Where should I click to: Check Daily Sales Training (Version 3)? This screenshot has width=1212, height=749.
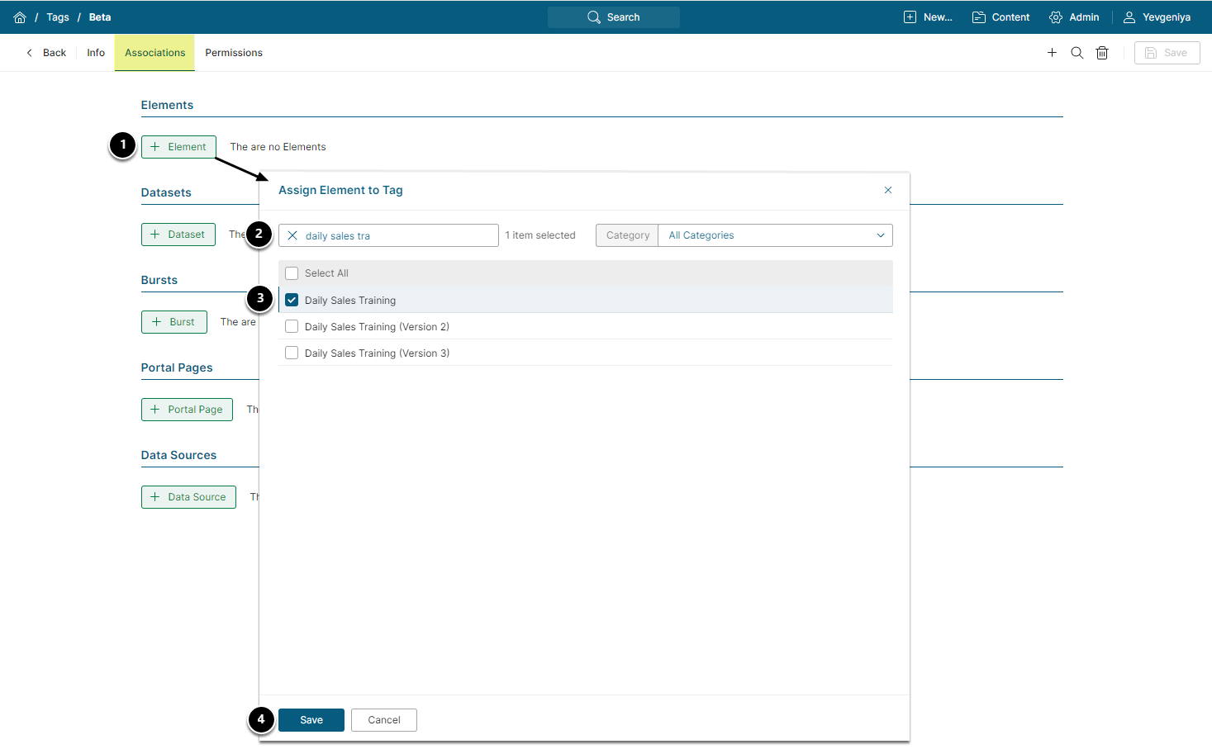click(x=292, y=353)
